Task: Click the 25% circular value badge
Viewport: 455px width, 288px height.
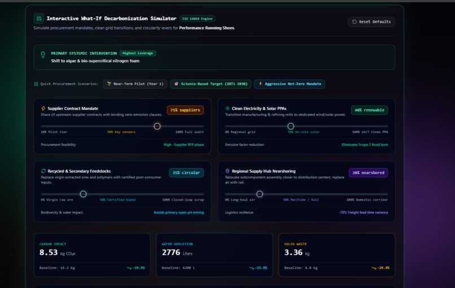Action: tap(186, 173)
